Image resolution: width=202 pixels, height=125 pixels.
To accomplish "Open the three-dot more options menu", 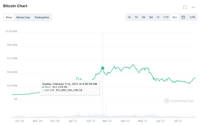I will (x=193, y=7).
